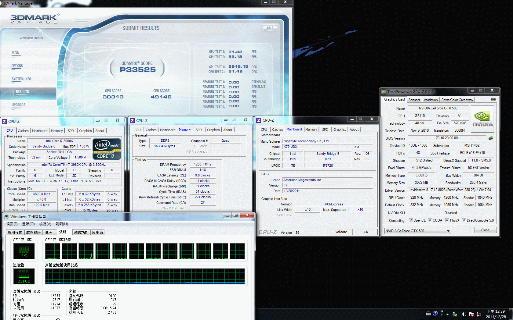Toggle the DirectCompute 5.0 checkbox
This screenshot has height=320, width=513.
(x=464, y=220)
